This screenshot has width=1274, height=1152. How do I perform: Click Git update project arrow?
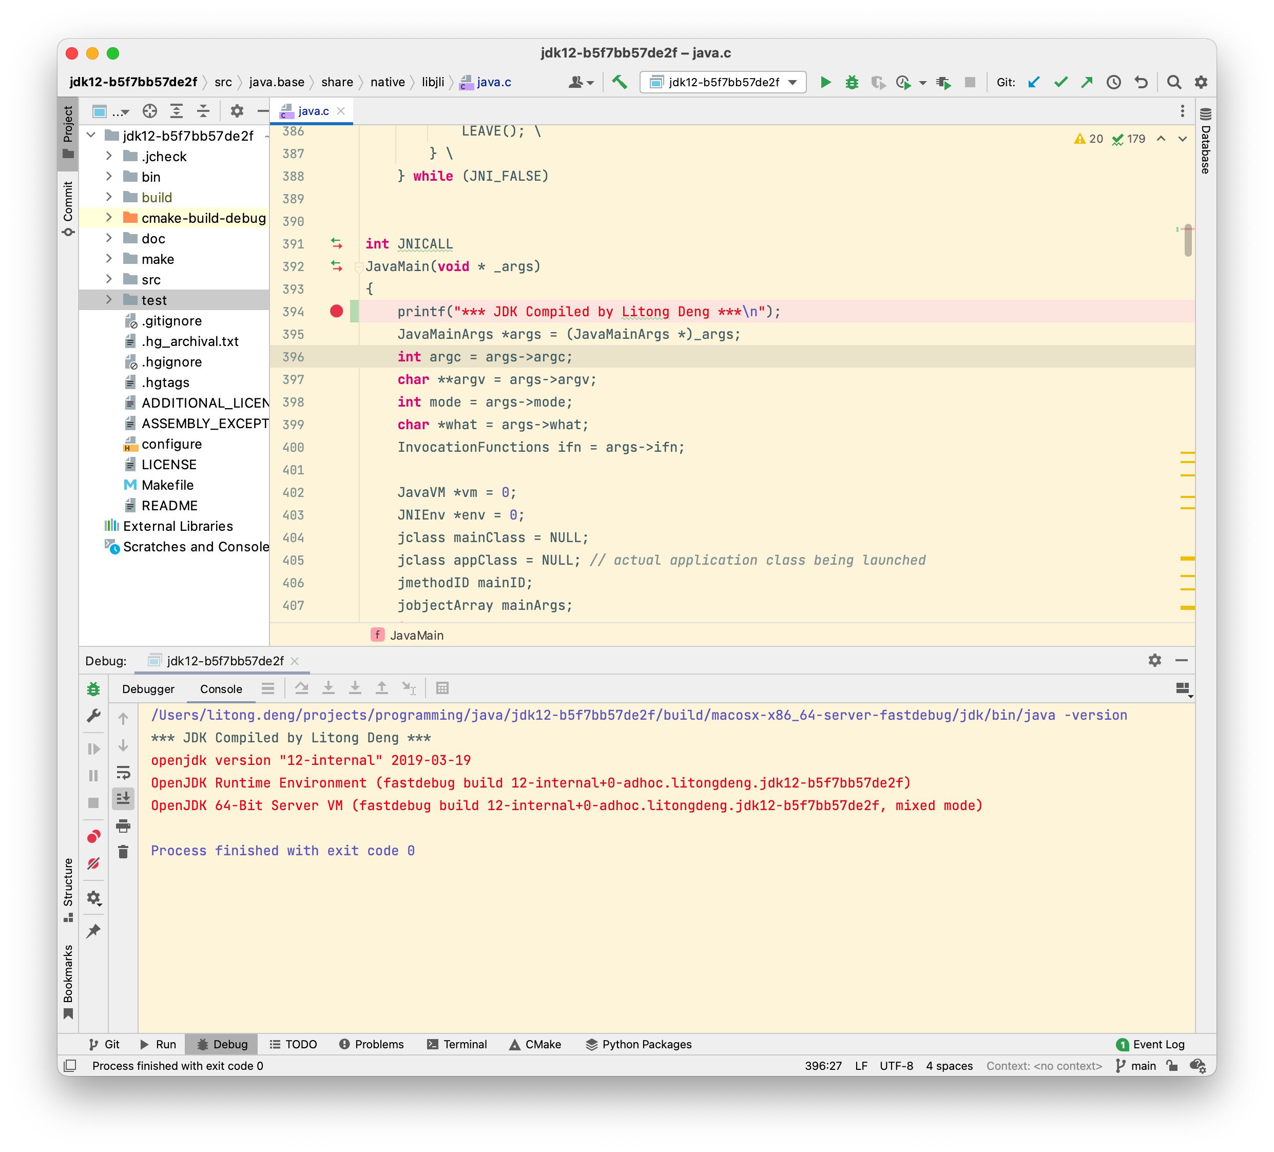click(1034, 82)
